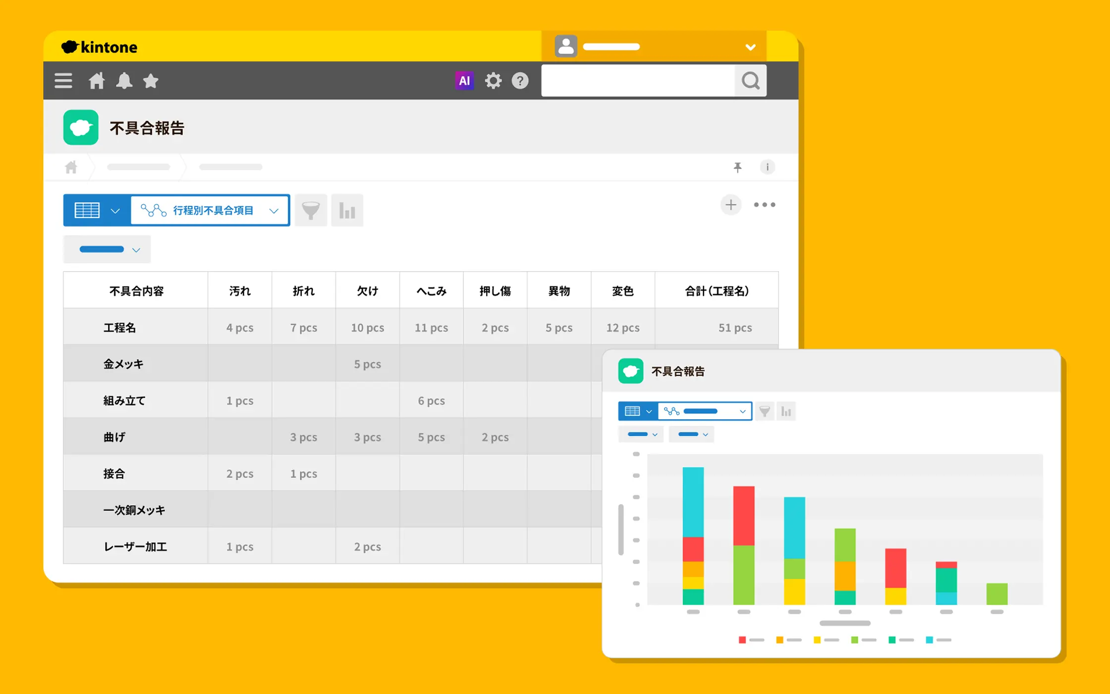Open the filter funnel in main toolbar
This screenshot has width=1110, height=694.
click(311, 210)
